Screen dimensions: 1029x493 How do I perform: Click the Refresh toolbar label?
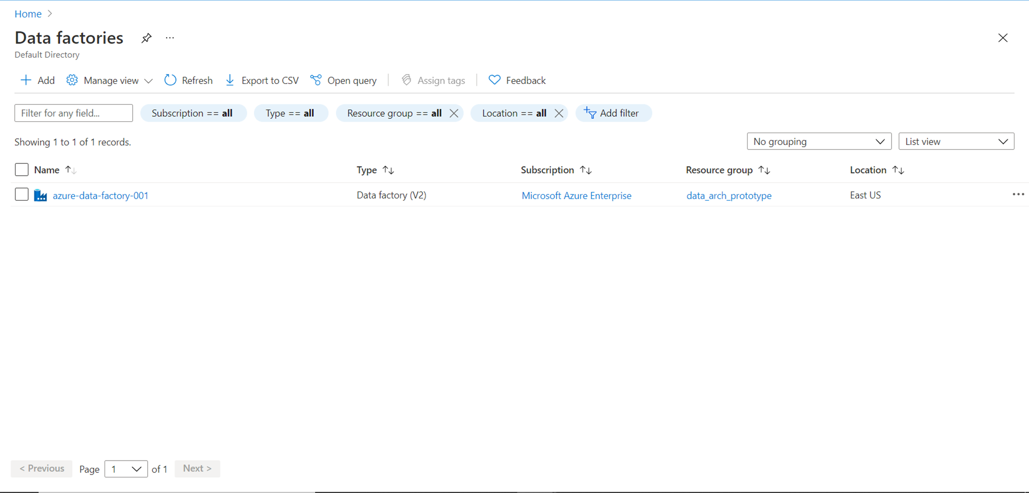[x=197, y=80]
